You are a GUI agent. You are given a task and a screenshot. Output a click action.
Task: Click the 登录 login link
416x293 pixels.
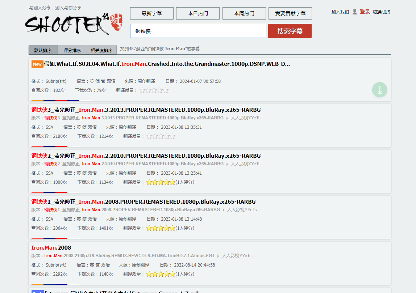365,12
